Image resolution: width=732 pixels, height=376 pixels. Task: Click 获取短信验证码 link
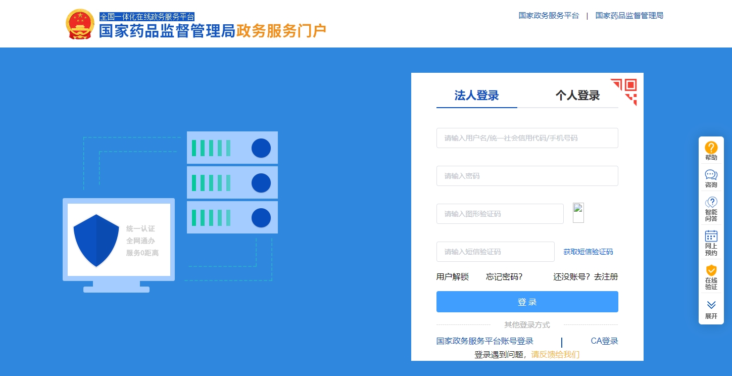(x=588, y=252)
